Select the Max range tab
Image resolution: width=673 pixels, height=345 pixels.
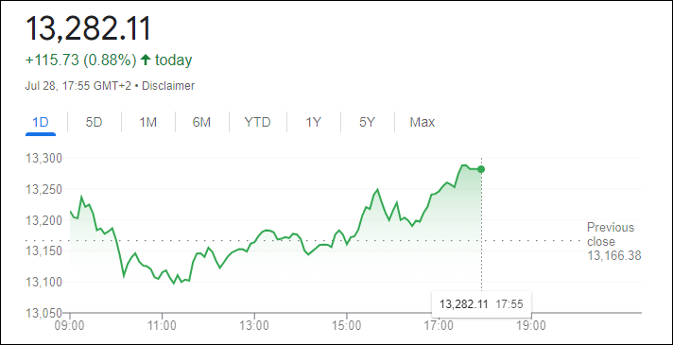point(423,123)
